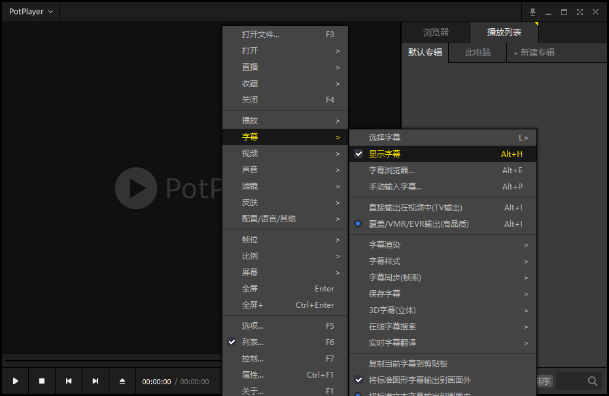
Task: Open the PotPlayer main menu dropdown
Action: click(x=29, y=11)
